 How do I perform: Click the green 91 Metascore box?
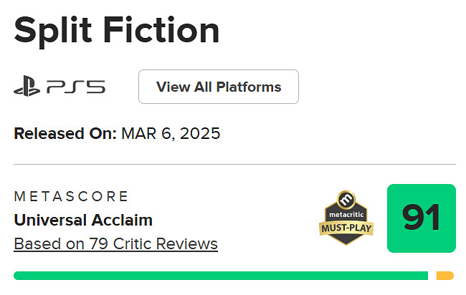(421, 218)
